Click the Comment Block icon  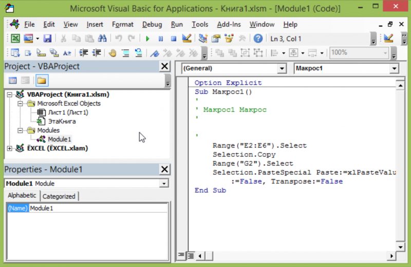click(x=125, y=53)
